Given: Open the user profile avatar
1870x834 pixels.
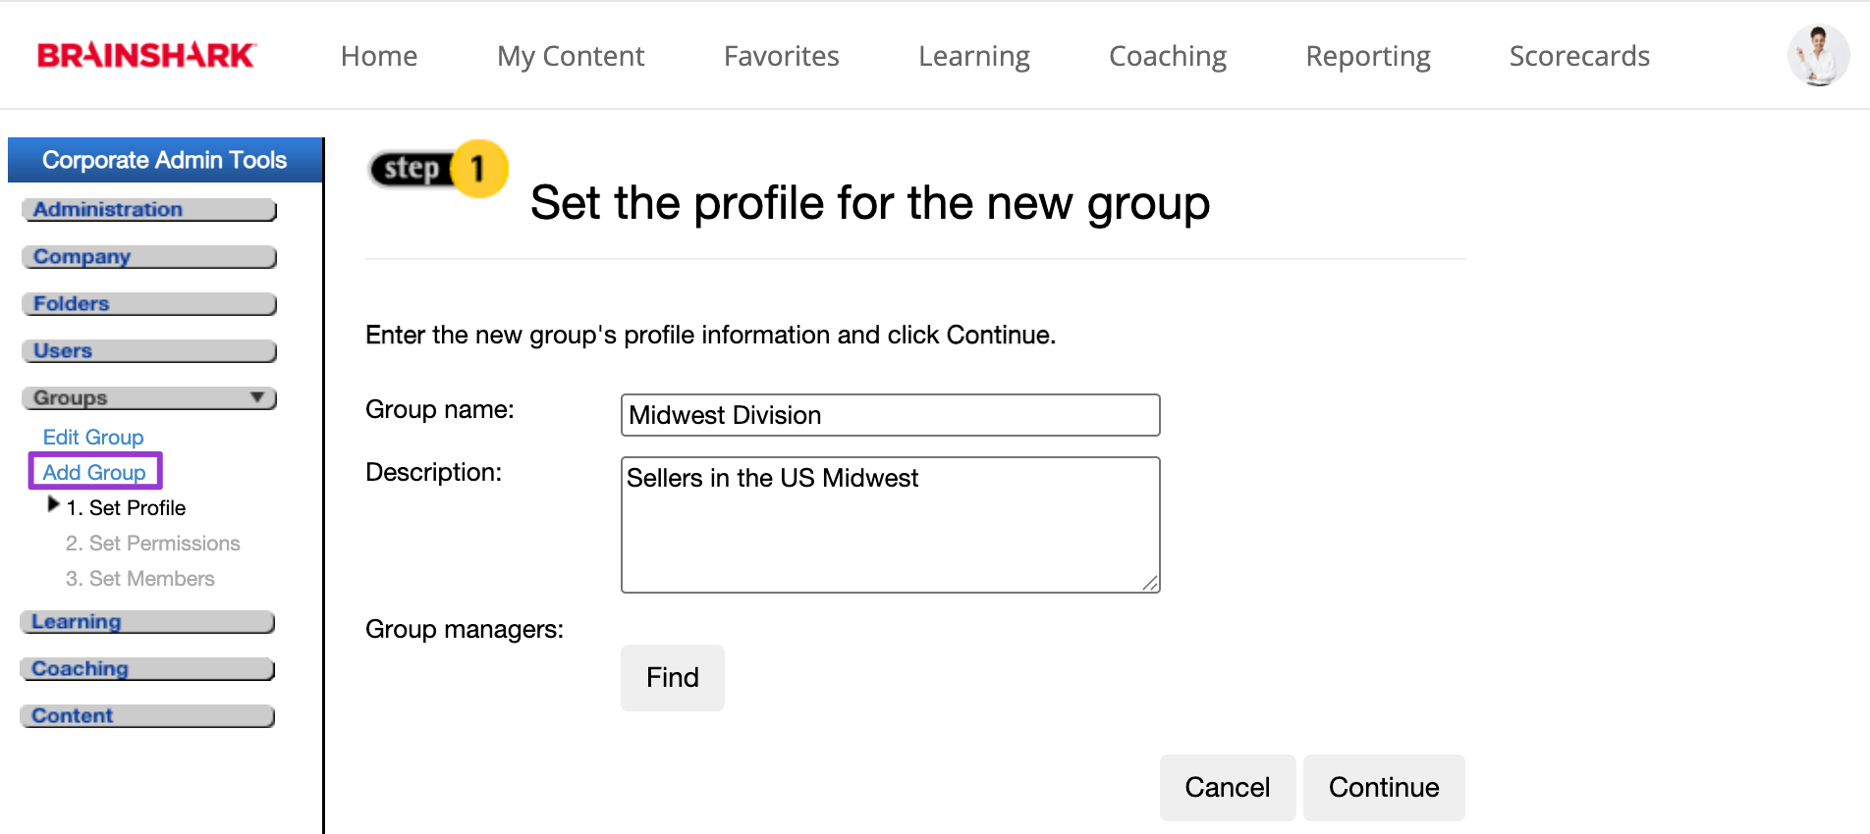Looking at the screenshot, I should [x=1818, y=56].
